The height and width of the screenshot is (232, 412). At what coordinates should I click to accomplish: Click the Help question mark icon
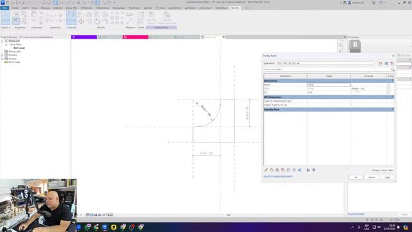[x=381, y=3]
